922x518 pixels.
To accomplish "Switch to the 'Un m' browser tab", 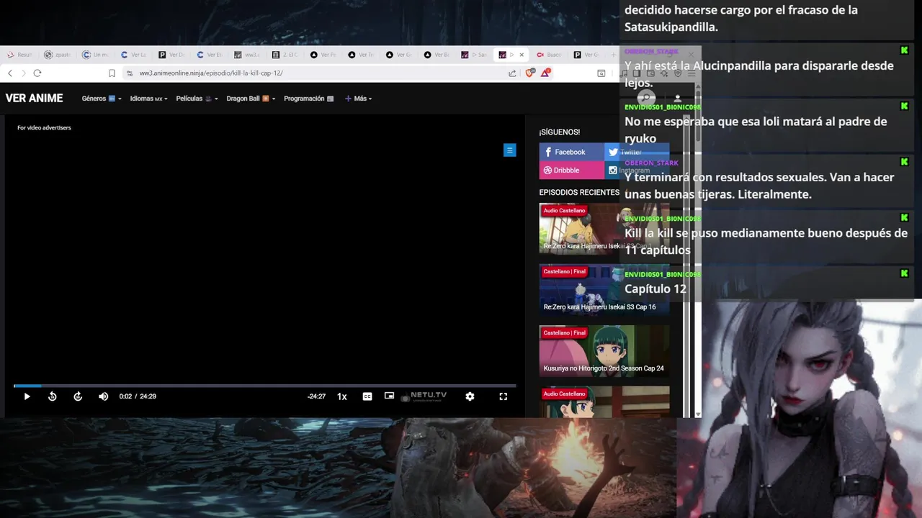I will 96,55.
